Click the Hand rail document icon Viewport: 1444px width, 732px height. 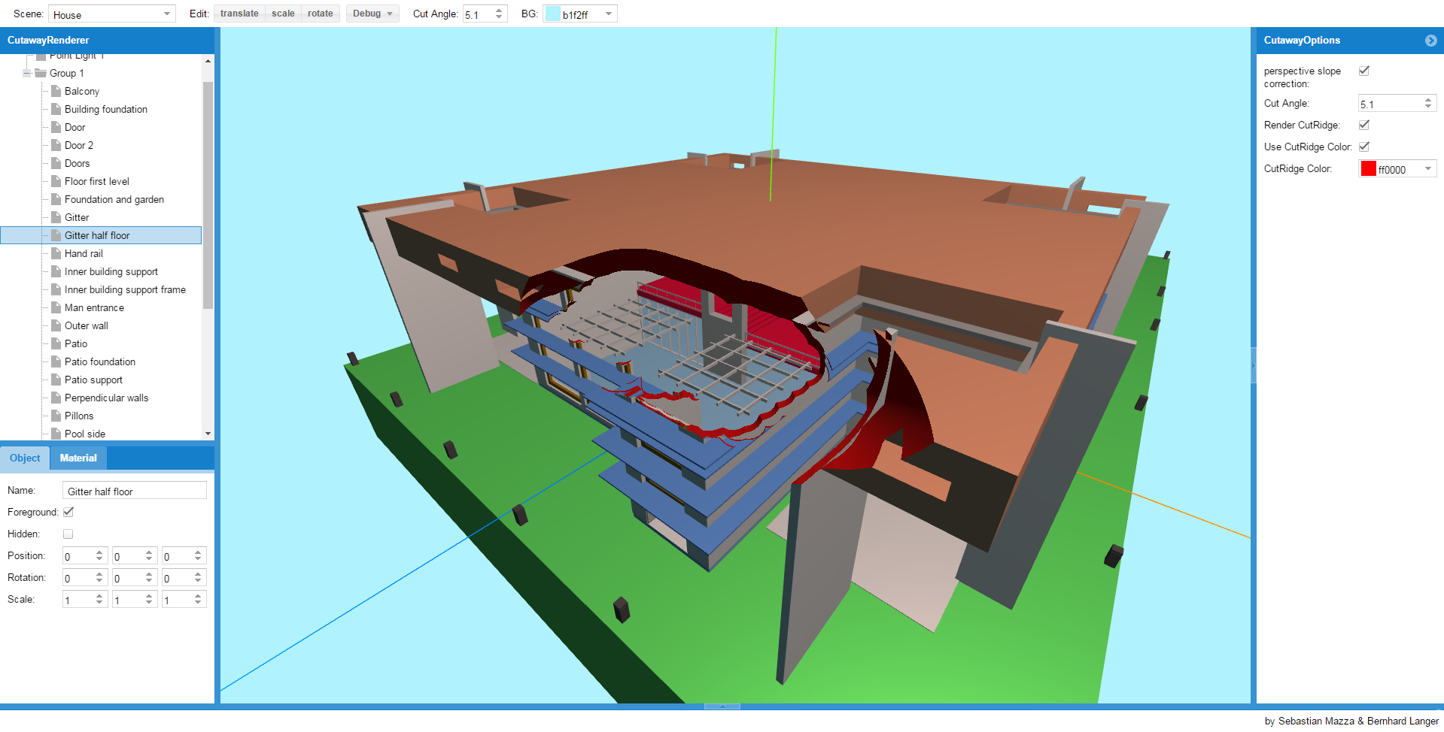(x=56, y=253)
